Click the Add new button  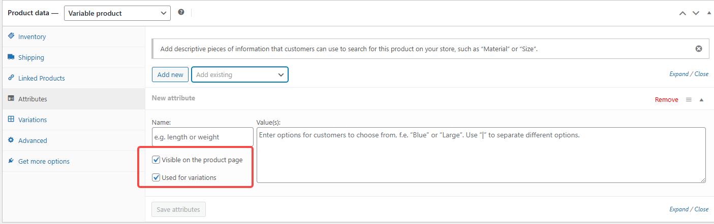170,74
